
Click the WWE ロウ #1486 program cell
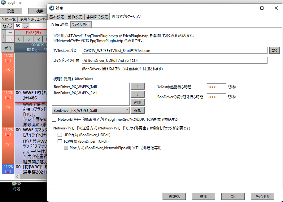(x=31, y=96)
